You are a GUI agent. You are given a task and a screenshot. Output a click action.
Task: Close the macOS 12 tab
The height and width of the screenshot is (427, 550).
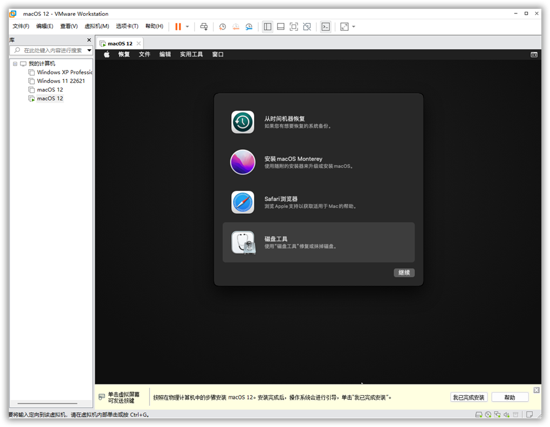(x=139, y=43)
